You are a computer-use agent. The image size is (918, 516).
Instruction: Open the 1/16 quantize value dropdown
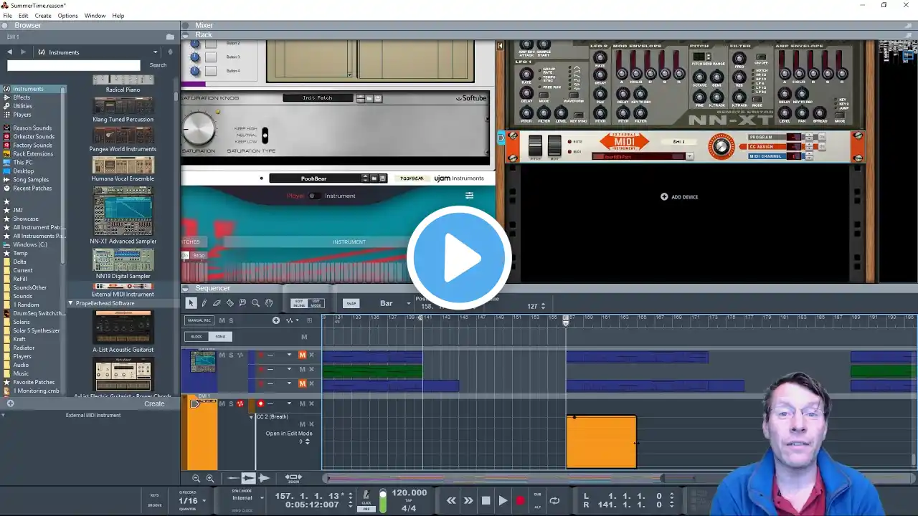[x=204, y=501]
